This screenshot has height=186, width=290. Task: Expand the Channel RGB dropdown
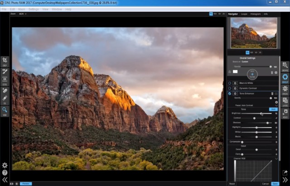pos(276,158)
